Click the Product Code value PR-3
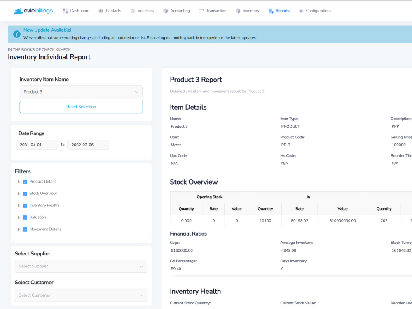The height and width of the screenshot is (309, 412). [x=286, y=145]
